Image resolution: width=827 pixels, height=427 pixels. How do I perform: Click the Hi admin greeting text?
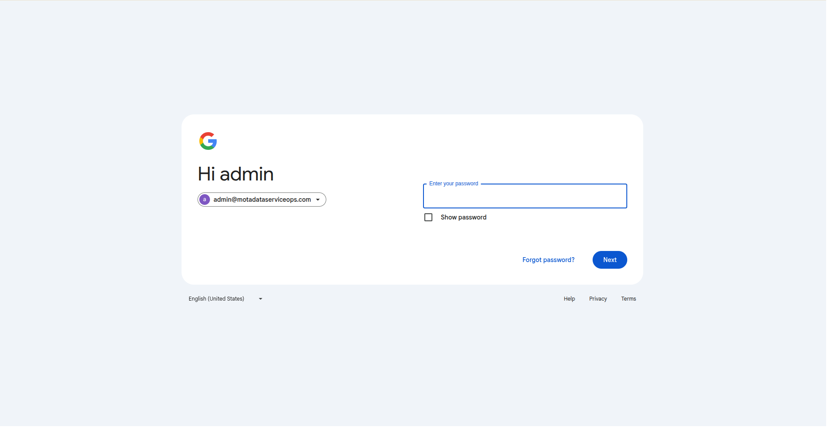pos(235,174)
